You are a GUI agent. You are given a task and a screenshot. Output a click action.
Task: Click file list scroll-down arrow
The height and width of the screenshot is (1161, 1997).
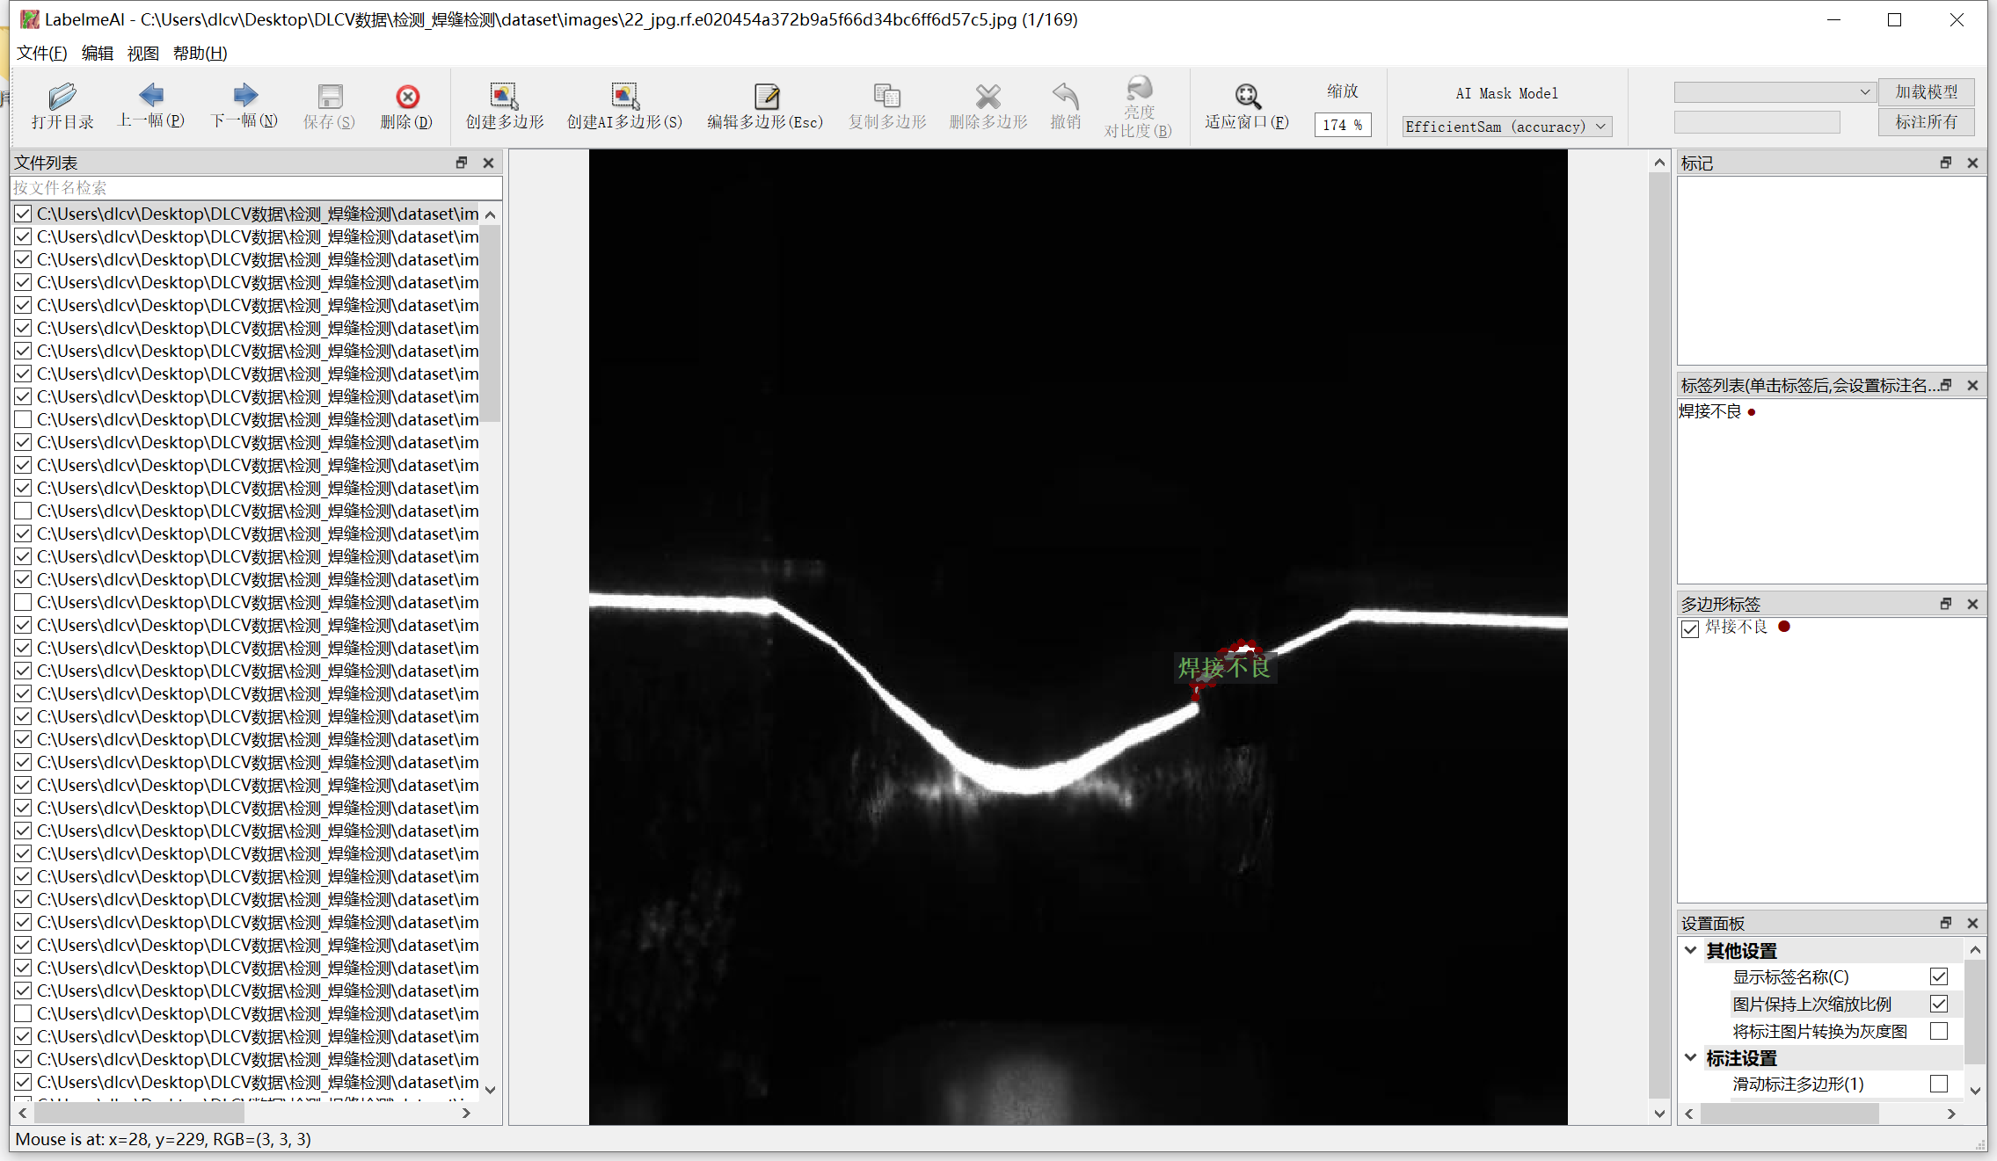tap(491, 1090)
